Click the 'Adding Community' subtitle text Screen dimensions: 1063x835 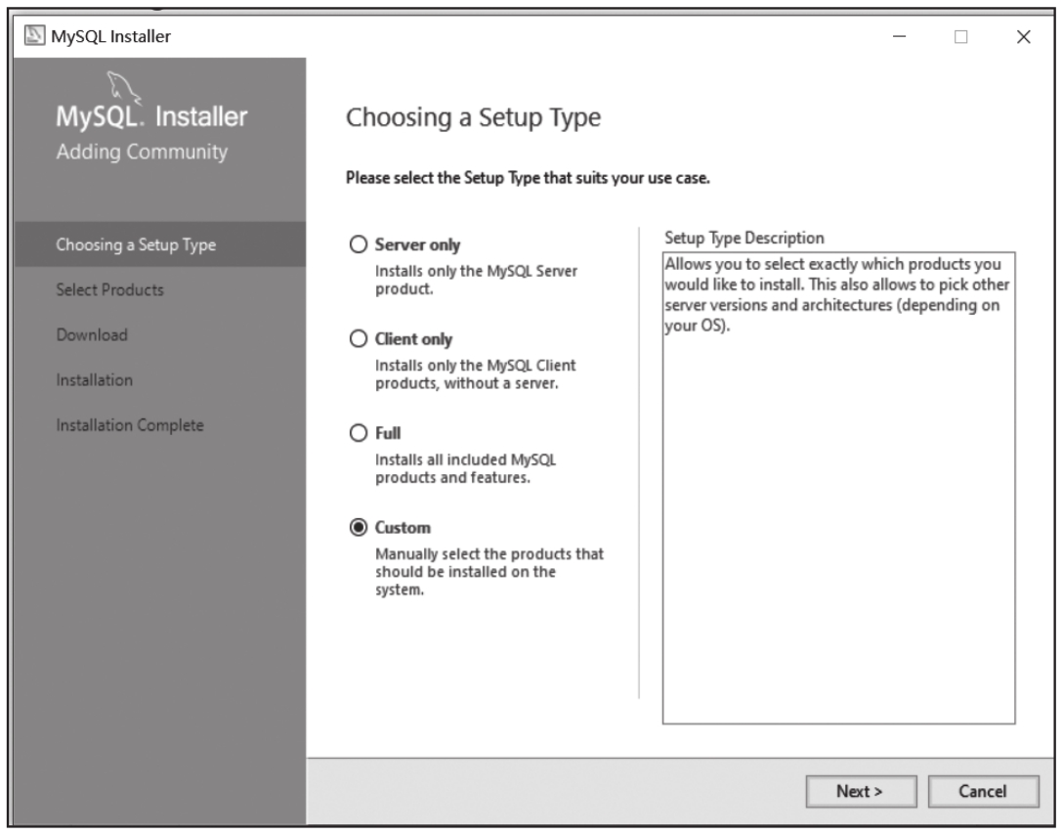(142, 152)
